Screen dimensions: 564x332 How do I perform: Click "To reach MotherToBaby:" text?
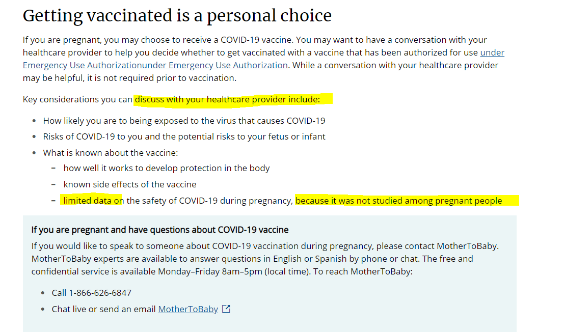pos(363,271)
